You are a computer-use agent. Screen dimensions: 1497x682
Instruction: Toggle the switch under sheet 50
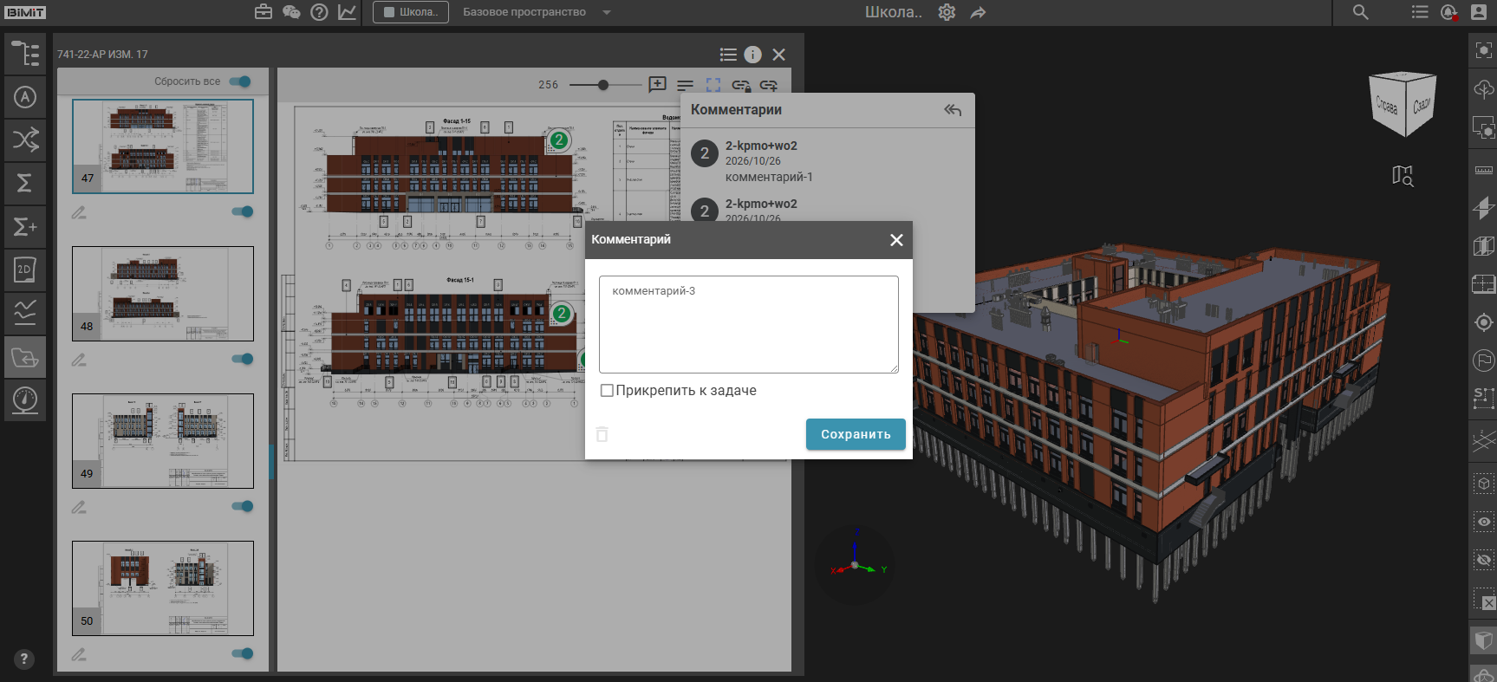click(243, 653)
